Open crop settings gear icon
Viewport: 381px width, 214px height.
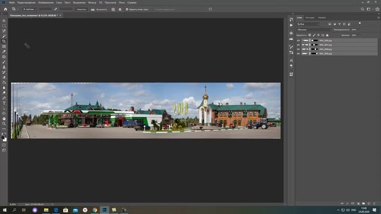pyautogui.click(x=120, y=10)
